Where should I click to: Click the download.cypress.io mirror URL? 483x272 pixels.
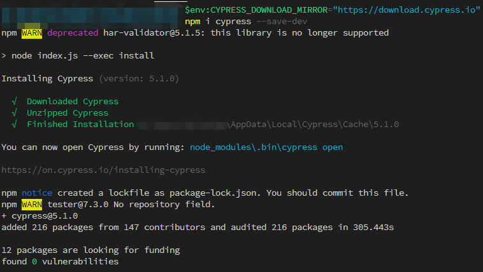407,10
